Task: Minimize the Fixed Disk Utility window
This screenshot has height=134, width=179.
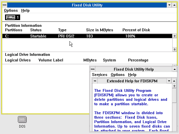Action: click(169, 5)
